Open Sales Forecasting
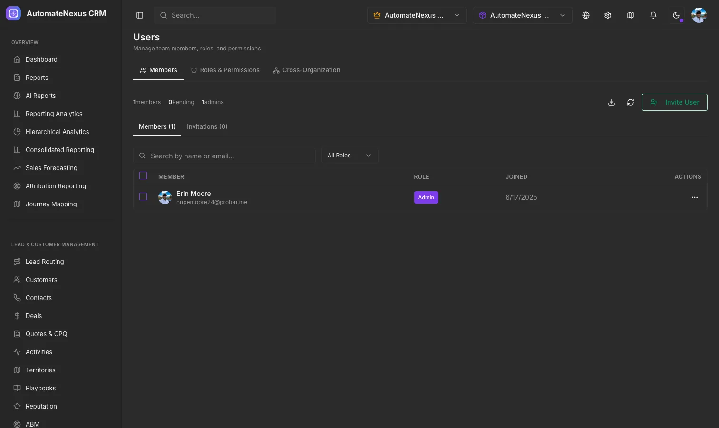 61,168
